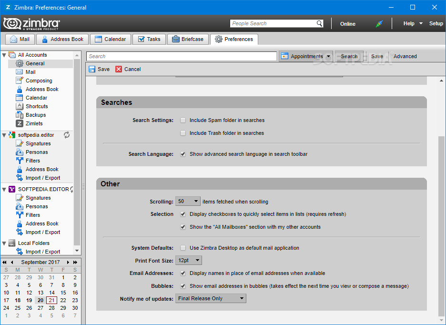Open Filters for the softpedia.editor account
The width and height of the screenshot is (446, 325).
(x=19, y=161)
